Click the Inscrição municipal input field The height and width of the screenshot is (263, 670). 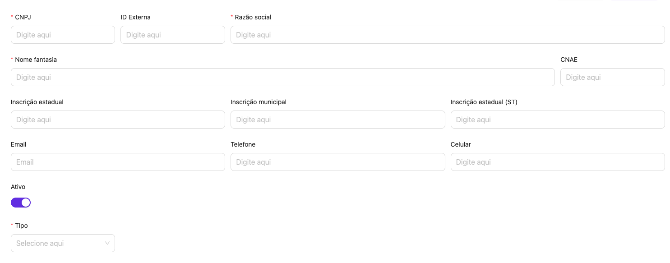click(x=337, y=120)
